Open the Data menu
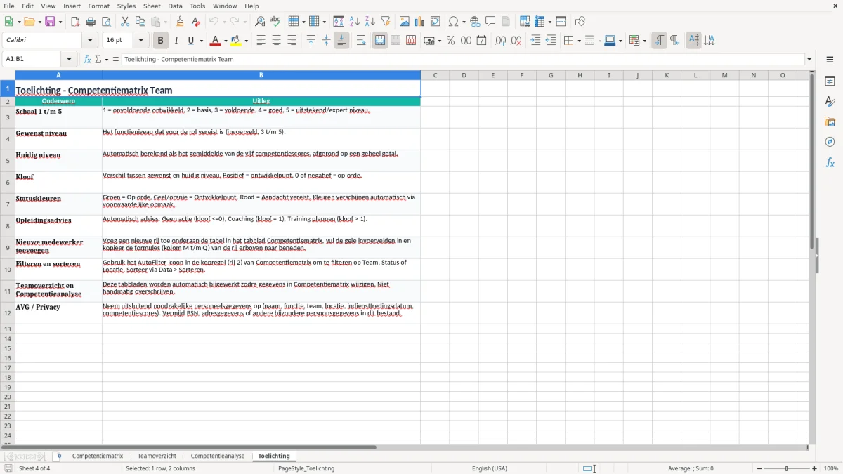 175,6
